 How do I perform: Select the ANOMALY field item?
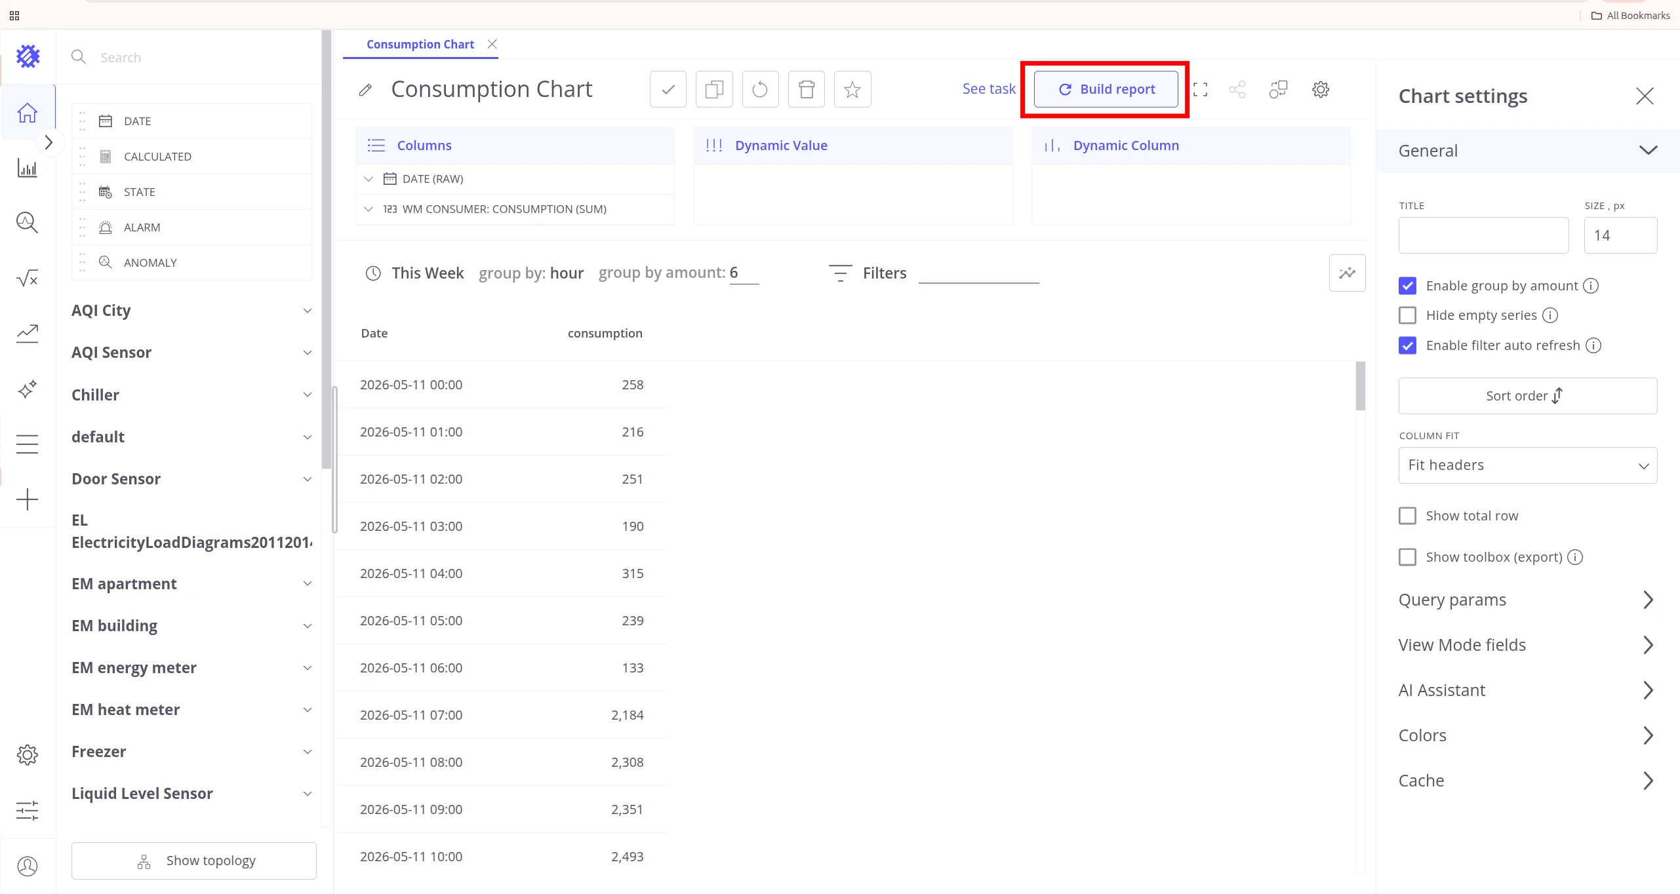tap(191, 263)
